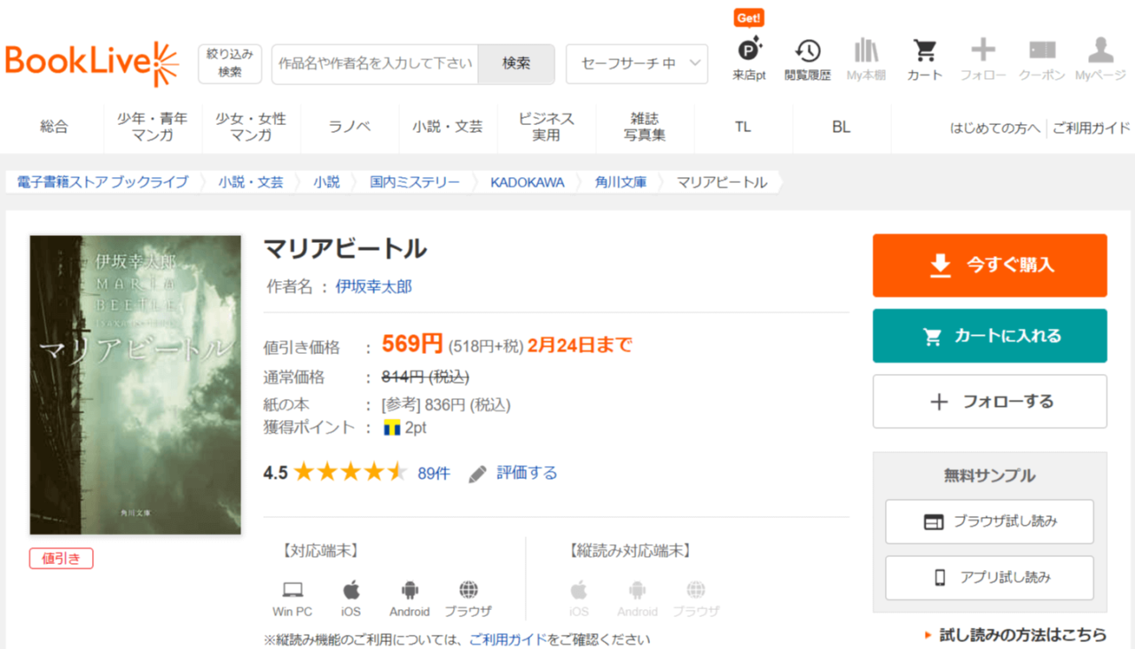This screenshot has width=1135, height=649.
Task: Click the iOS icon under 対応端末
Action: pos(351,590)
